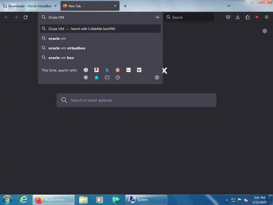Search this time with eBay

129,70
